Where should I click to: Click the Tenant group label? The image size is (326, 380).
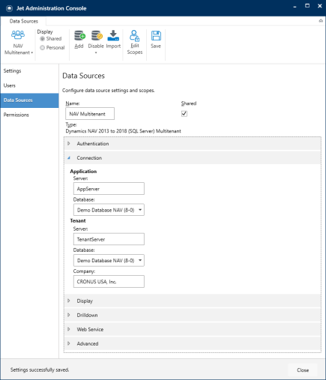click(78, 220)
